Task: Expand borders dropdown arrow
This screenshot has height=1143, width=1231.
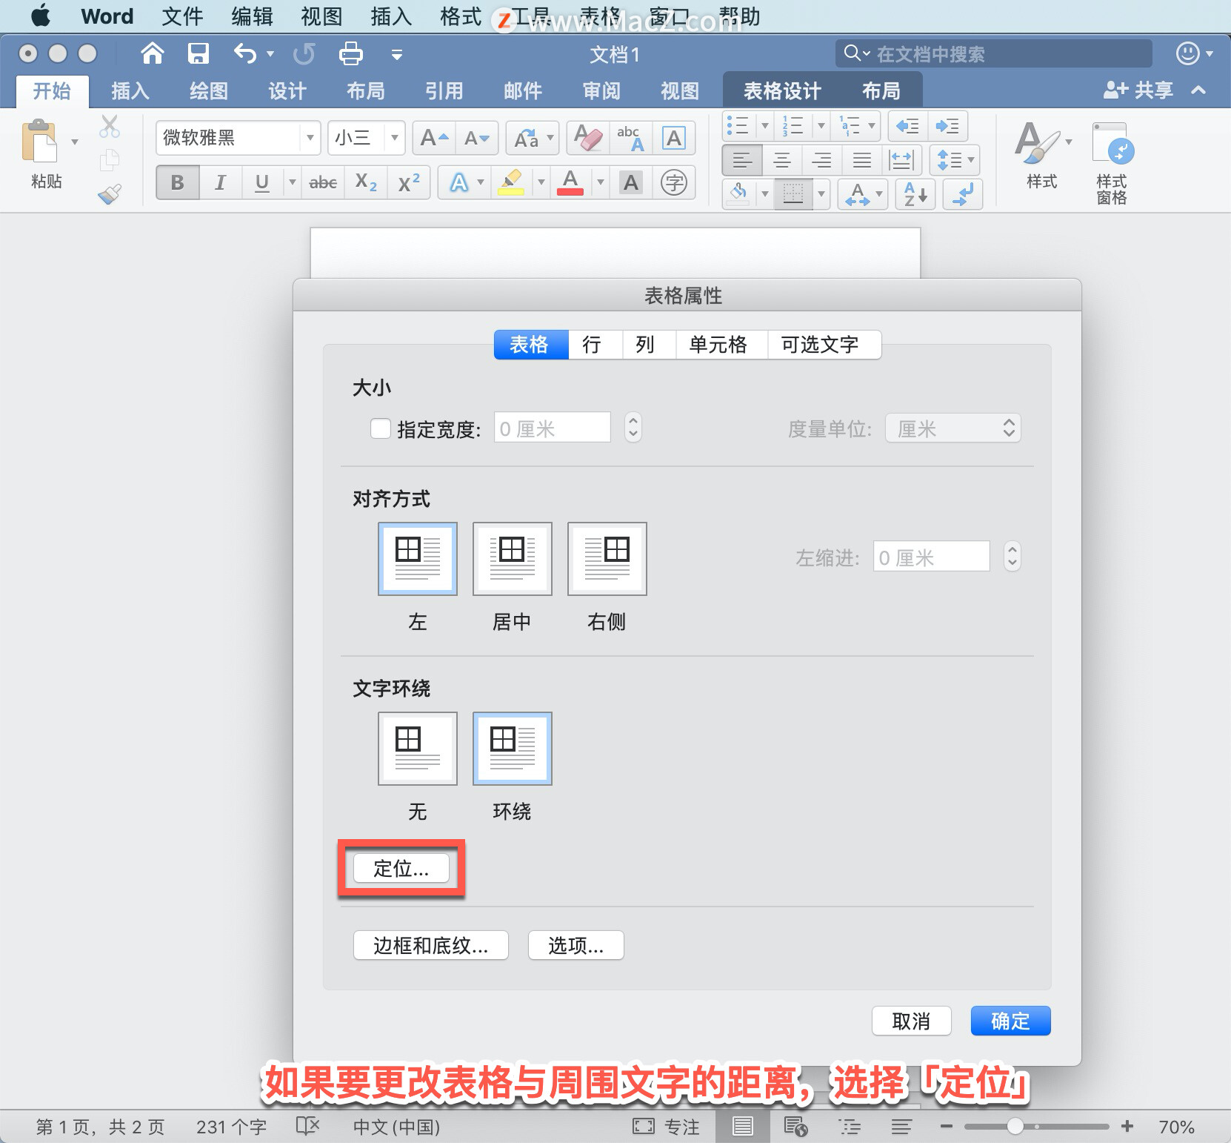Action: pos(821,194)
